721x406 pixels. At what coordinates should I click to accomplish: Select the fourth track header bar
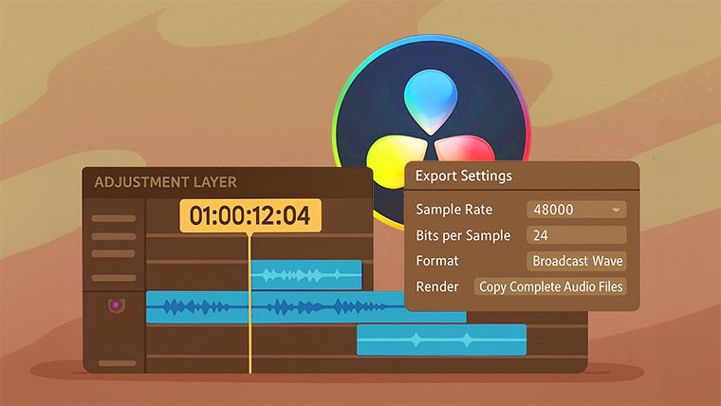114,278
